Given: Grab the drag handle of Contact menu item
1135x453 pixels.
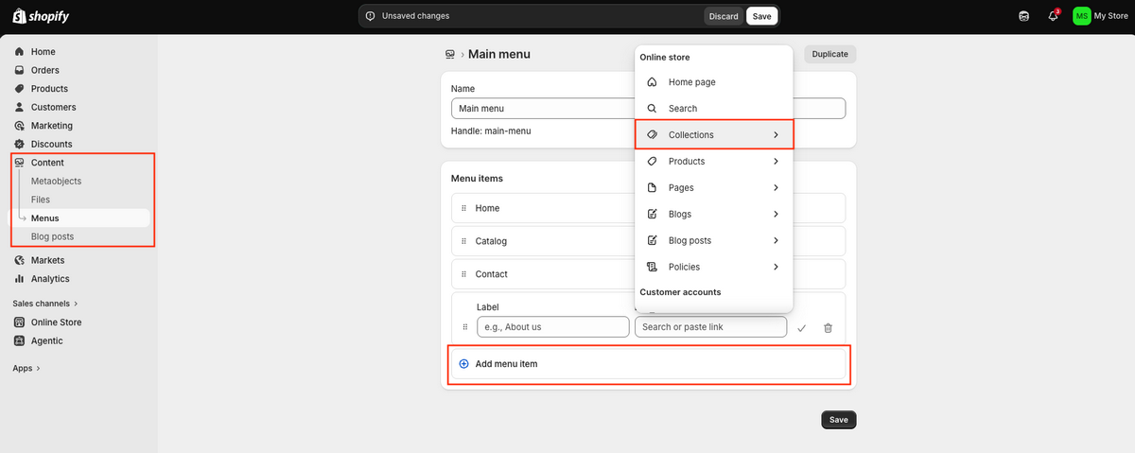Looking at the screenshot, I should [463, 274].
